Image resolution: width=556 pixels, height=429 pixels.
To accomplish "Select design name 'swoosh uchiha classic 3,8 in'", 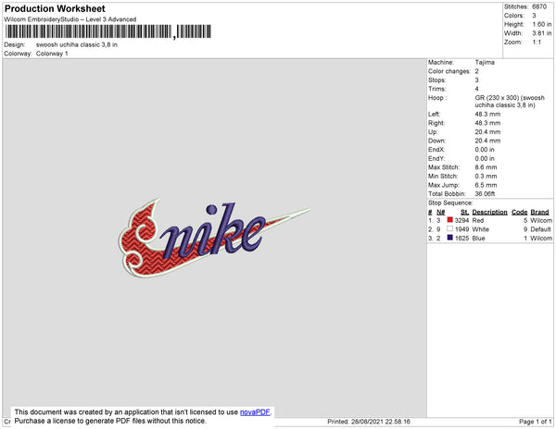I will [x=77, y=45].
